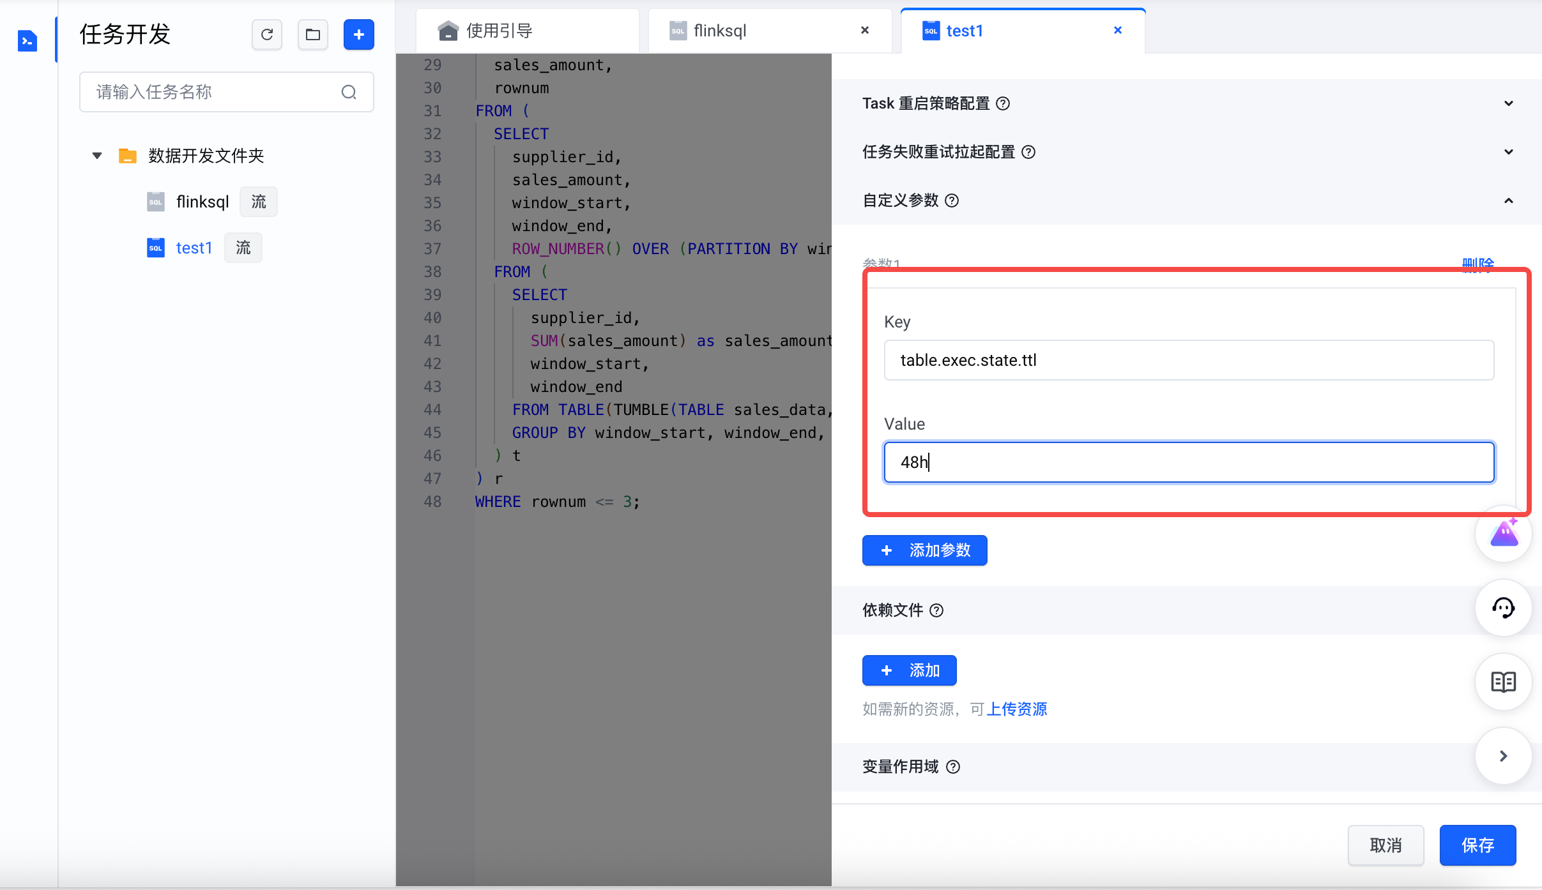
Task: Click the 添加参数 button
Action: coord(925,550)
